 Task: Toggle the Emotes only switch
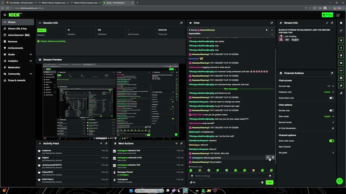(x=331, y=110)
